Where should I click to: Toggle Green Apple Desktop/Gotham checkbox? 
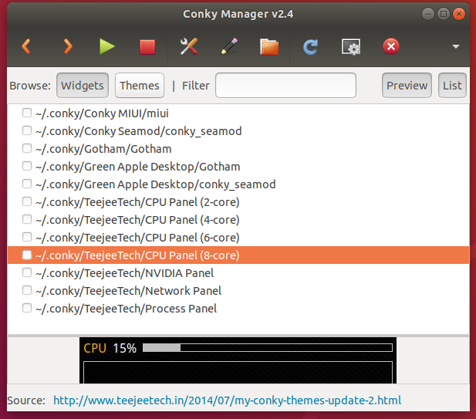[27, 166]
